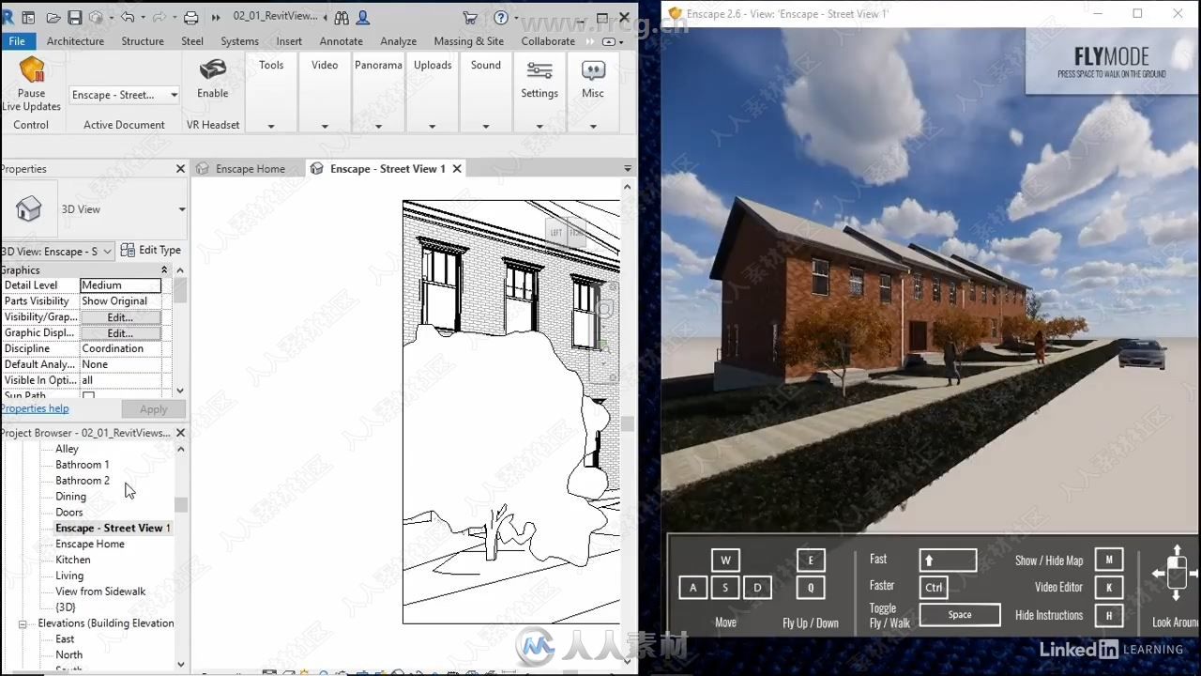Click the Edit Type button
1201x676 pixels.
click(x=151, y=251)
